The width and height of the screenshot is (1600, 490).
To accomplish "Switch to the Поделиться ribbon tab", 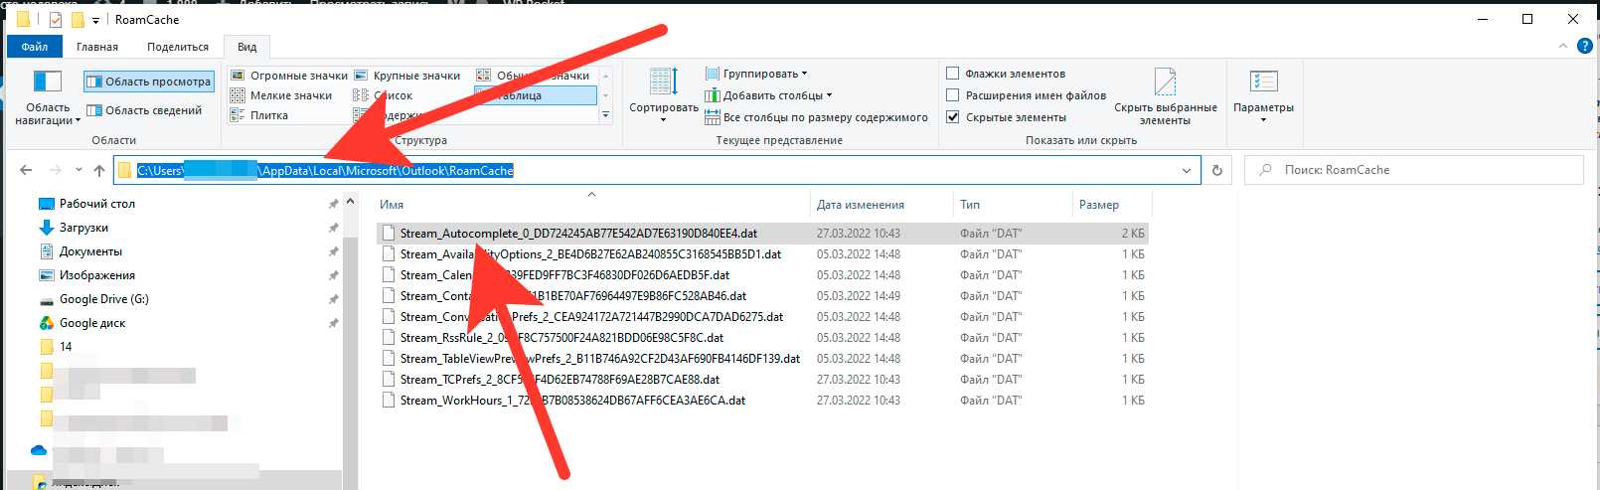I will 178,47.
